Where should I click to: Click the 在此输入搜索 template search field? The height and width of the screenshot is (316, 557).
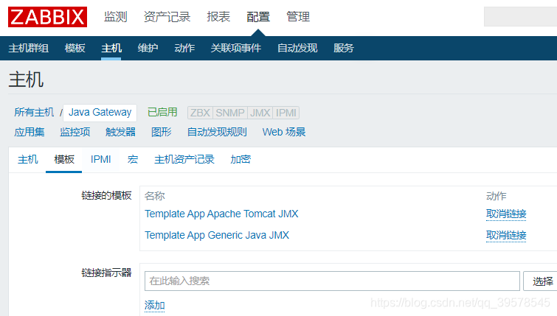point(332,281)
